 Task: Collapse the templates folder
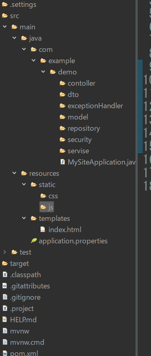pyautogui.click(x=24, y=218)
